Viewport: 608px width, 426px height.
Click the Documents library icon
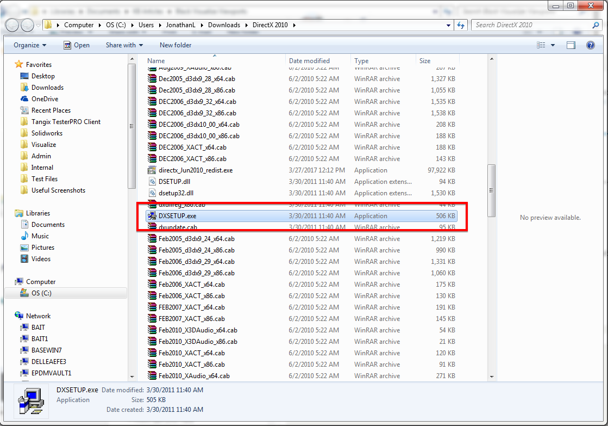tap(24, 225)
